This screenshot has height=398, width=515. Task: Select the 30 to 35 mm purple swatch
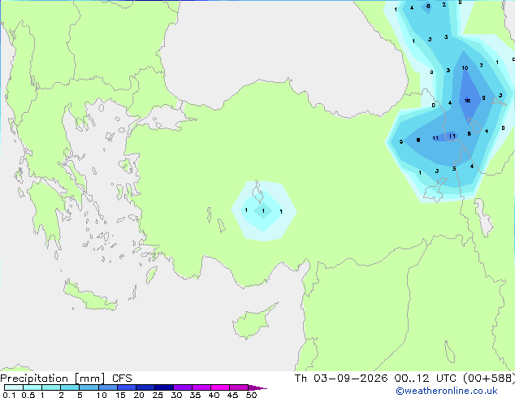pos(182,387)
